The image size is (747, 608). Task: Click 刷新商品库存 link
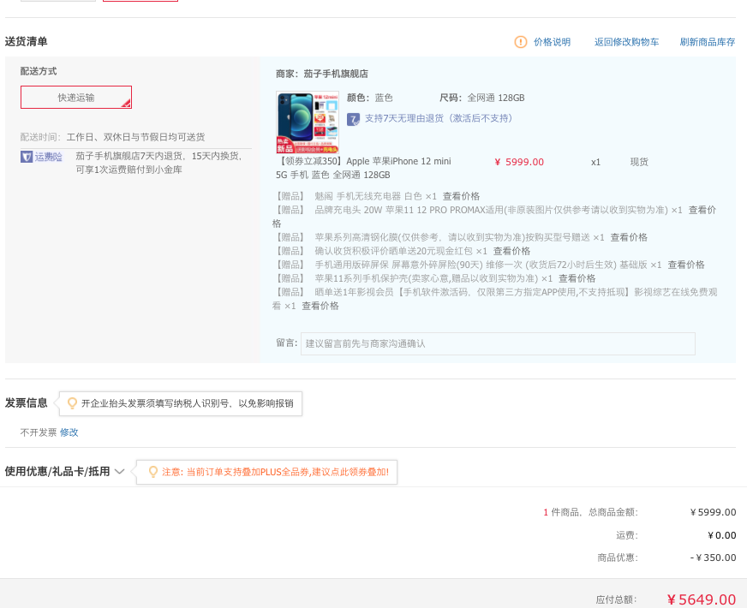pyautogui.click(x=707, y=42)
